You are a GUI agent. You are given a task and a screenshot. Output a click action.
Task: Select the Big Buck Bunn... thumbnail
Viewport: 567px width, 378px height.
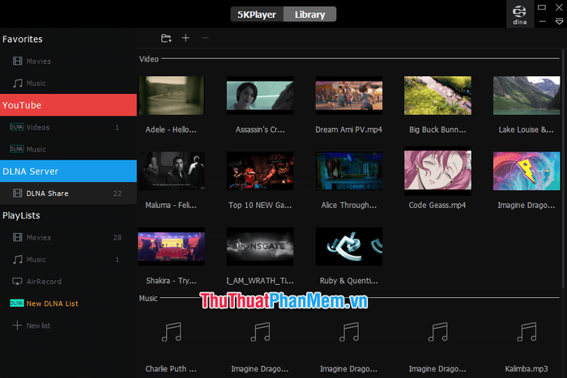pyautogui.click(x=437, y=96)
